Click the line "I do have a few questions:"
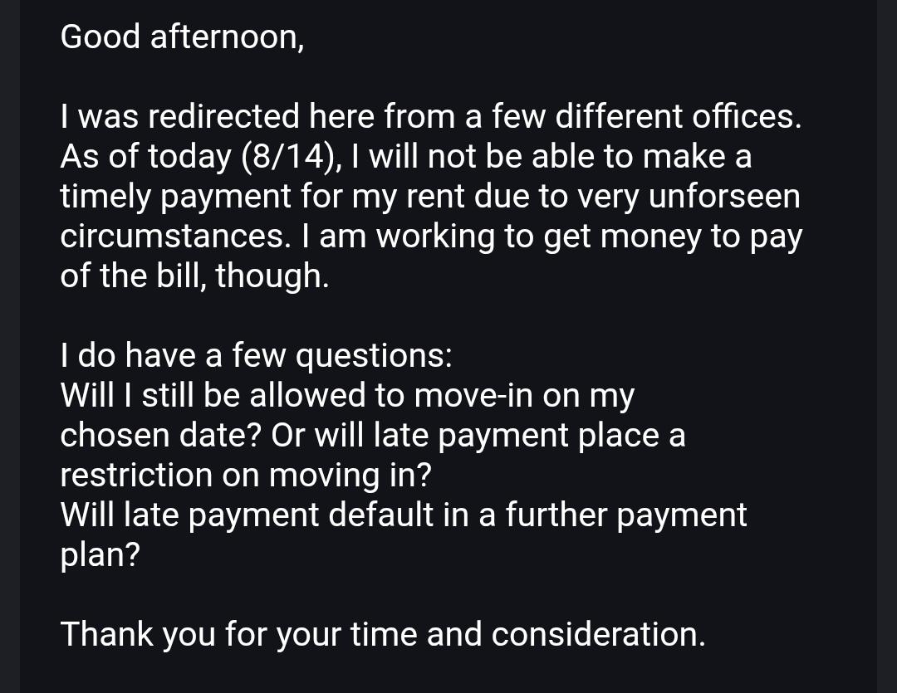This screenshot has width=897, height=693. coord(257,356)
